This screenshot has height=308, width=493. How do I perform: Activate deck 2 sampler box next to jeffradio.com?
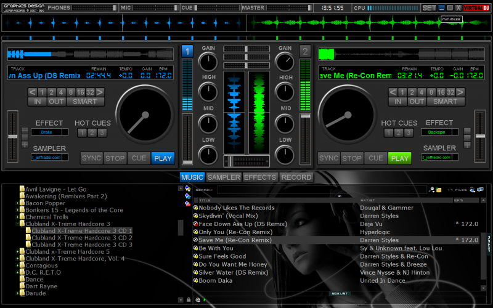tap(455, 157)
